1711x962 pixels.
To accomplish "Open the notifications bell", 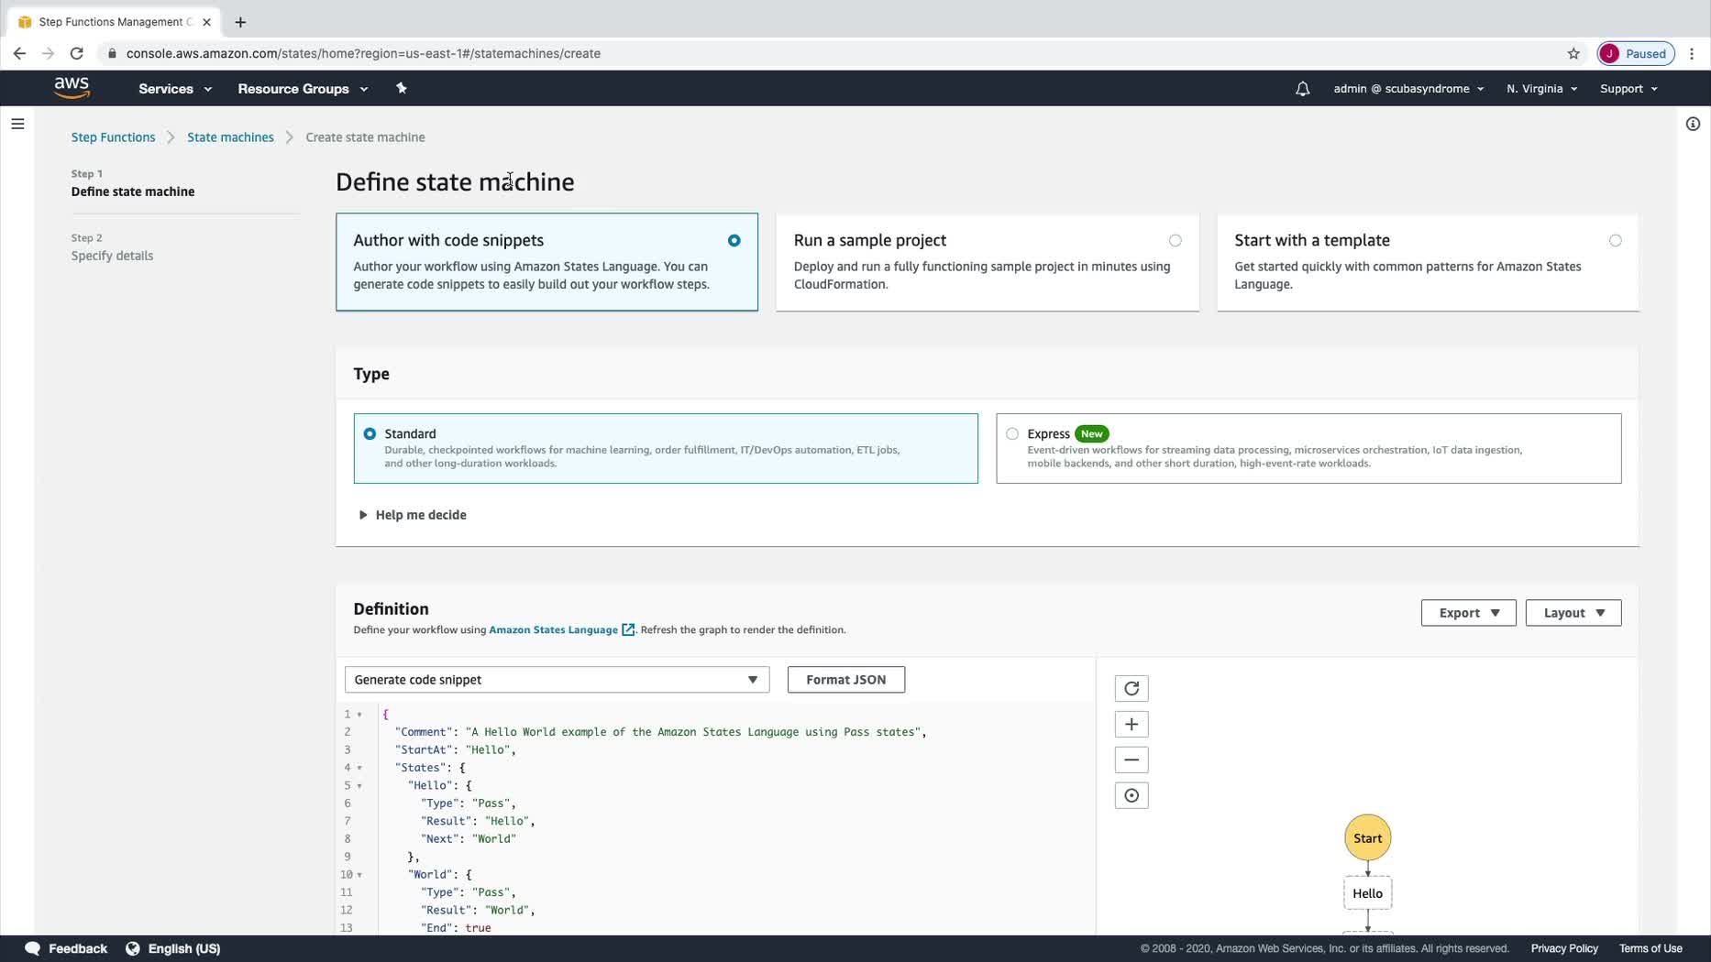I will (1302, 89).
